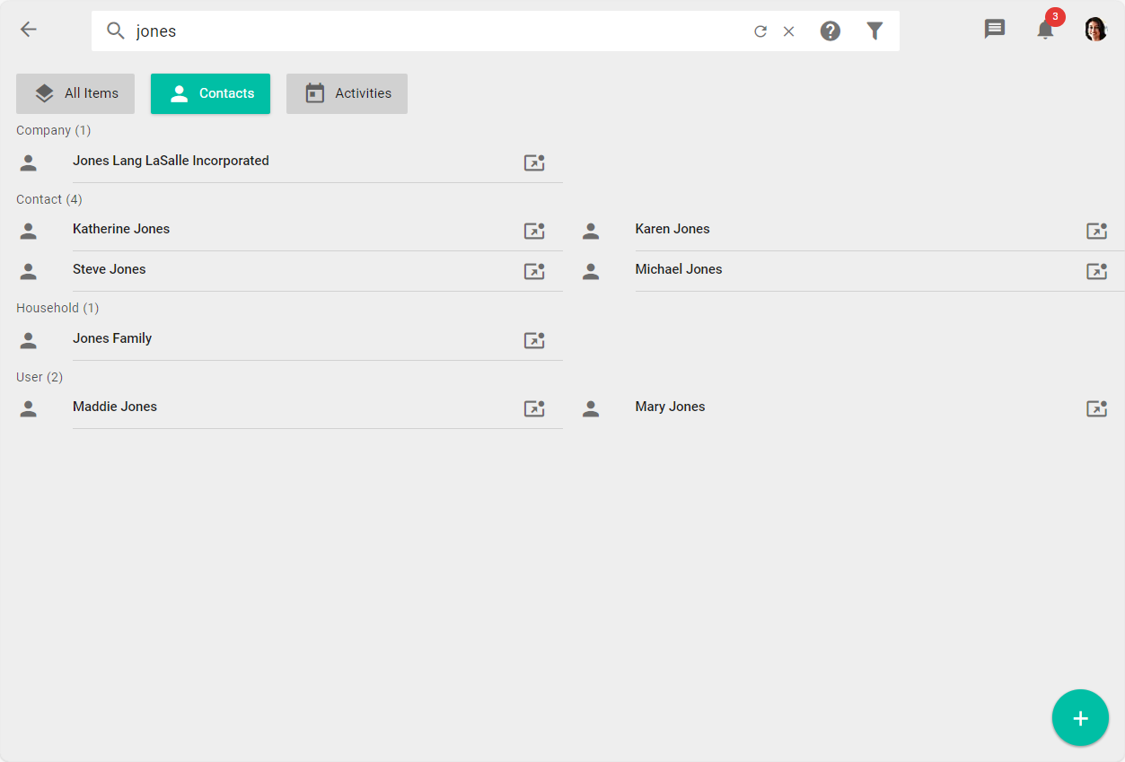
Task: Open the messages chat icon
Action: (994, 29)
